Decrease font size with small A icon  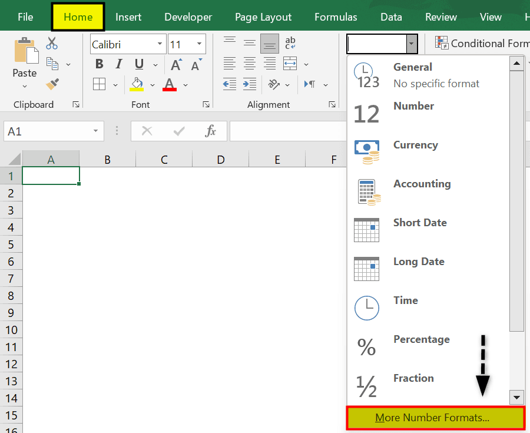pos(197,64)
